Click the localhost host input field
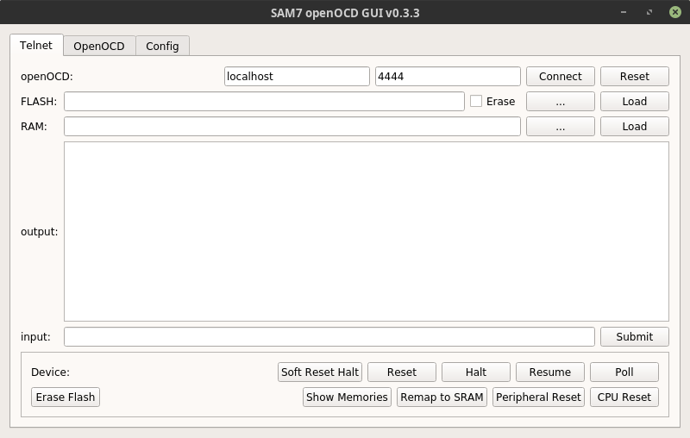690x438 pixels. (x=297, y=77)
